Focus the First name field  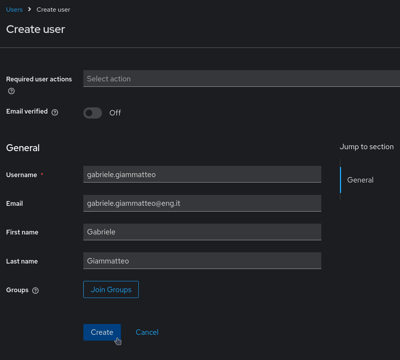[202, 232]
